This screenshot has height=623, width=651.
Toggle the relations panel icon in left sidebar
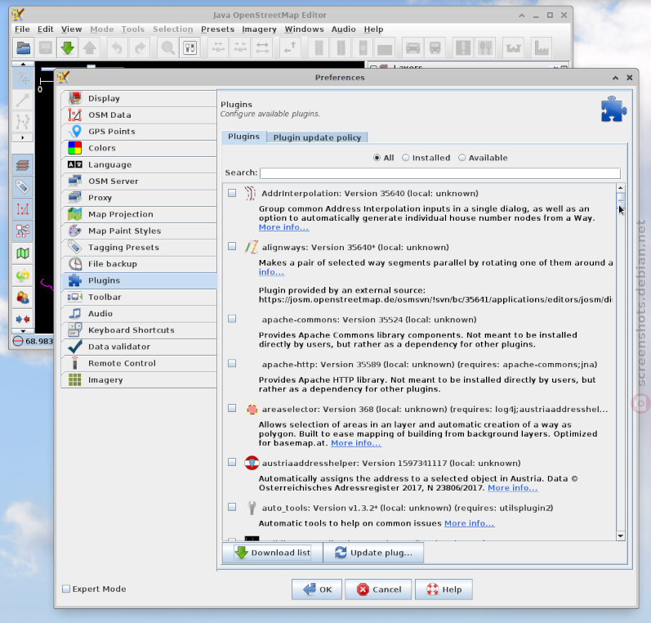tap(22, 231)
